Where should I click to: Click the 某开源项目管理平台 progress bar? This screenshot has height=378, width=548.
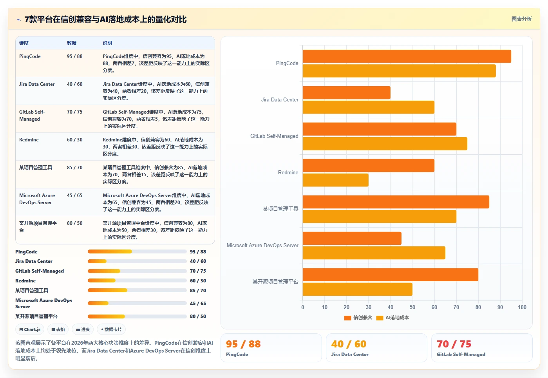click(x=137, y=317)
